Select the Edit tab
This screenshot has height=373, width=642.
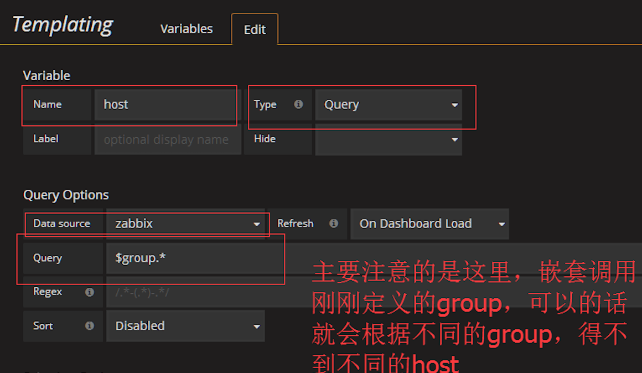pos(255,29)
